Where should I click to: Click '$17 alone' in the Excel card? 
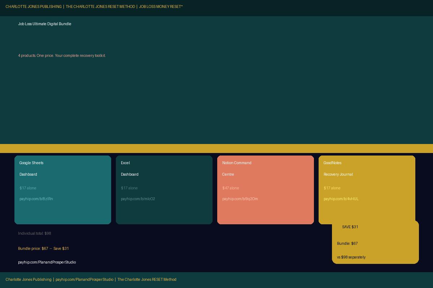pyautogui.click(x=129, y=188)
